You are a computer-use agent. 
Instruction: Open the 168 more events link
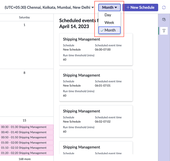25,159
